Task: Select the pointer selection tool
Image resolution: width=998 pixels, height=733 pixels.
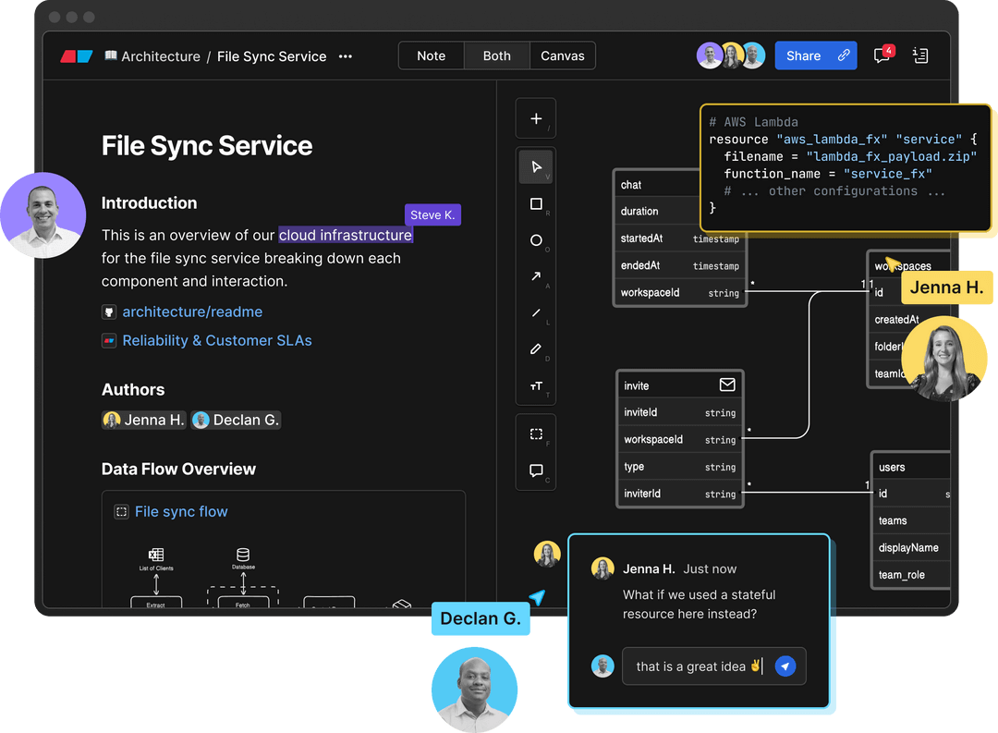Action: point(536,167)
